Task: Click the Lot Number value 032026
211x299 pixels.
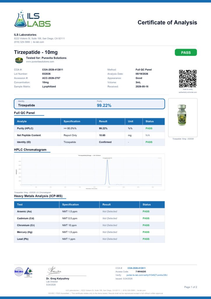Action: click(46, 74)
